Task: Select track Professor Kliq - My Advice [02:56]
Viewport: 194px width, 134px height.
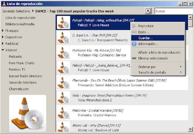Action: [96, 50]
